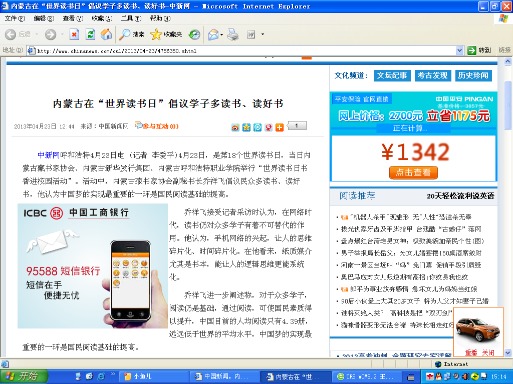This screenshot has width=513, height=384.
Task: Click the orange plus more-share icon
Action: 280,127
